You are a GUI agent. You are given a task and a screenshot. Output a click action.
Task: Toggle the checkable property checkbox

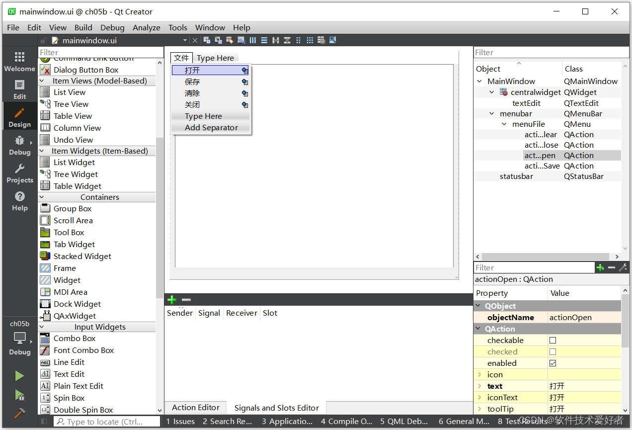pyautogui.click(x=553, y=341)
